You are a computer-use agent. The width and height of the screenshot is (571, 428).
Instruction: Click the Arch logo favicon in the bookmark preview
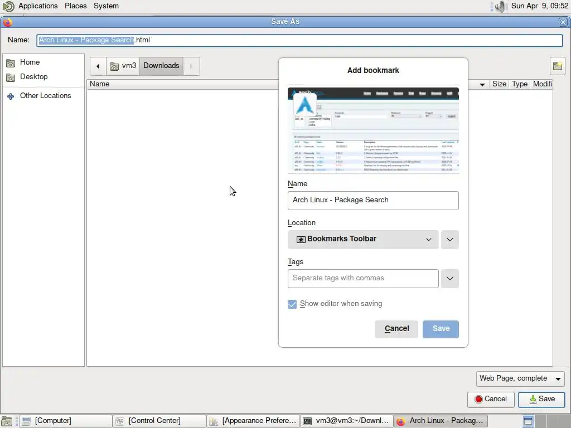(305, 105)
